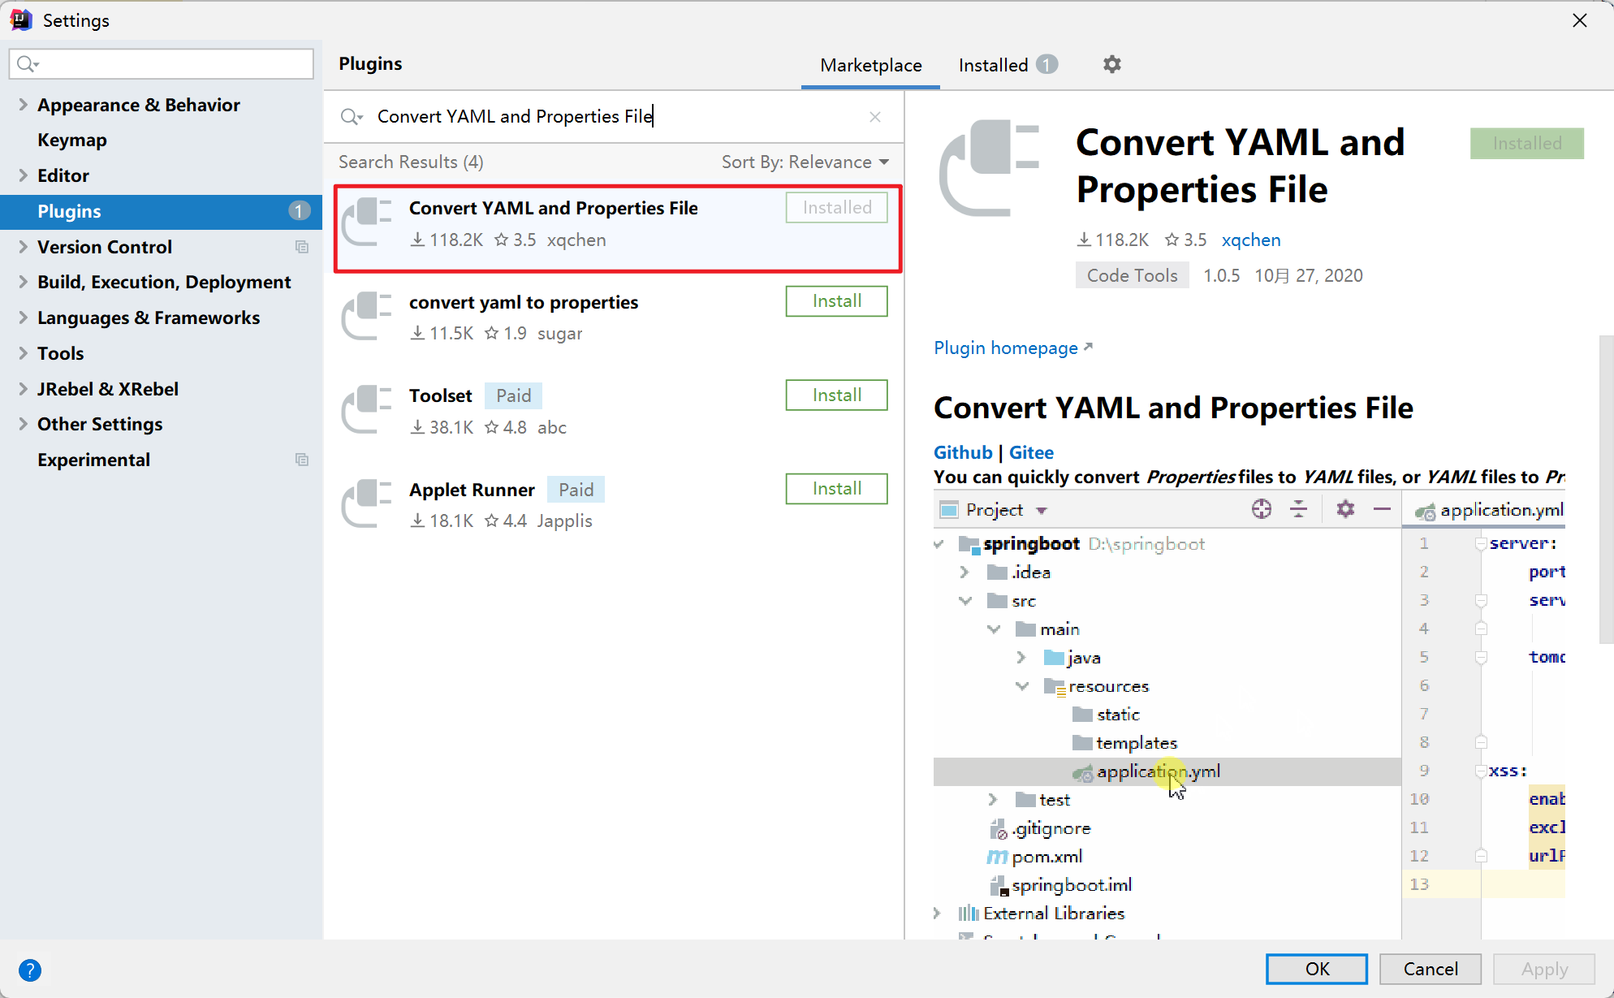Image resolution: width=1614 pixels, height=998 pixels.
Task: Install the convert yaml to properties plugin
Action: (x=836, y=301)
